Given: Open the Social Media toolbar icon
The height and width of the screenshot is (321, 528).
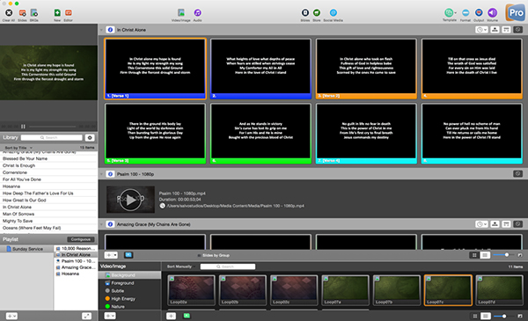Looking at the screenshot, I should [333, 13].
